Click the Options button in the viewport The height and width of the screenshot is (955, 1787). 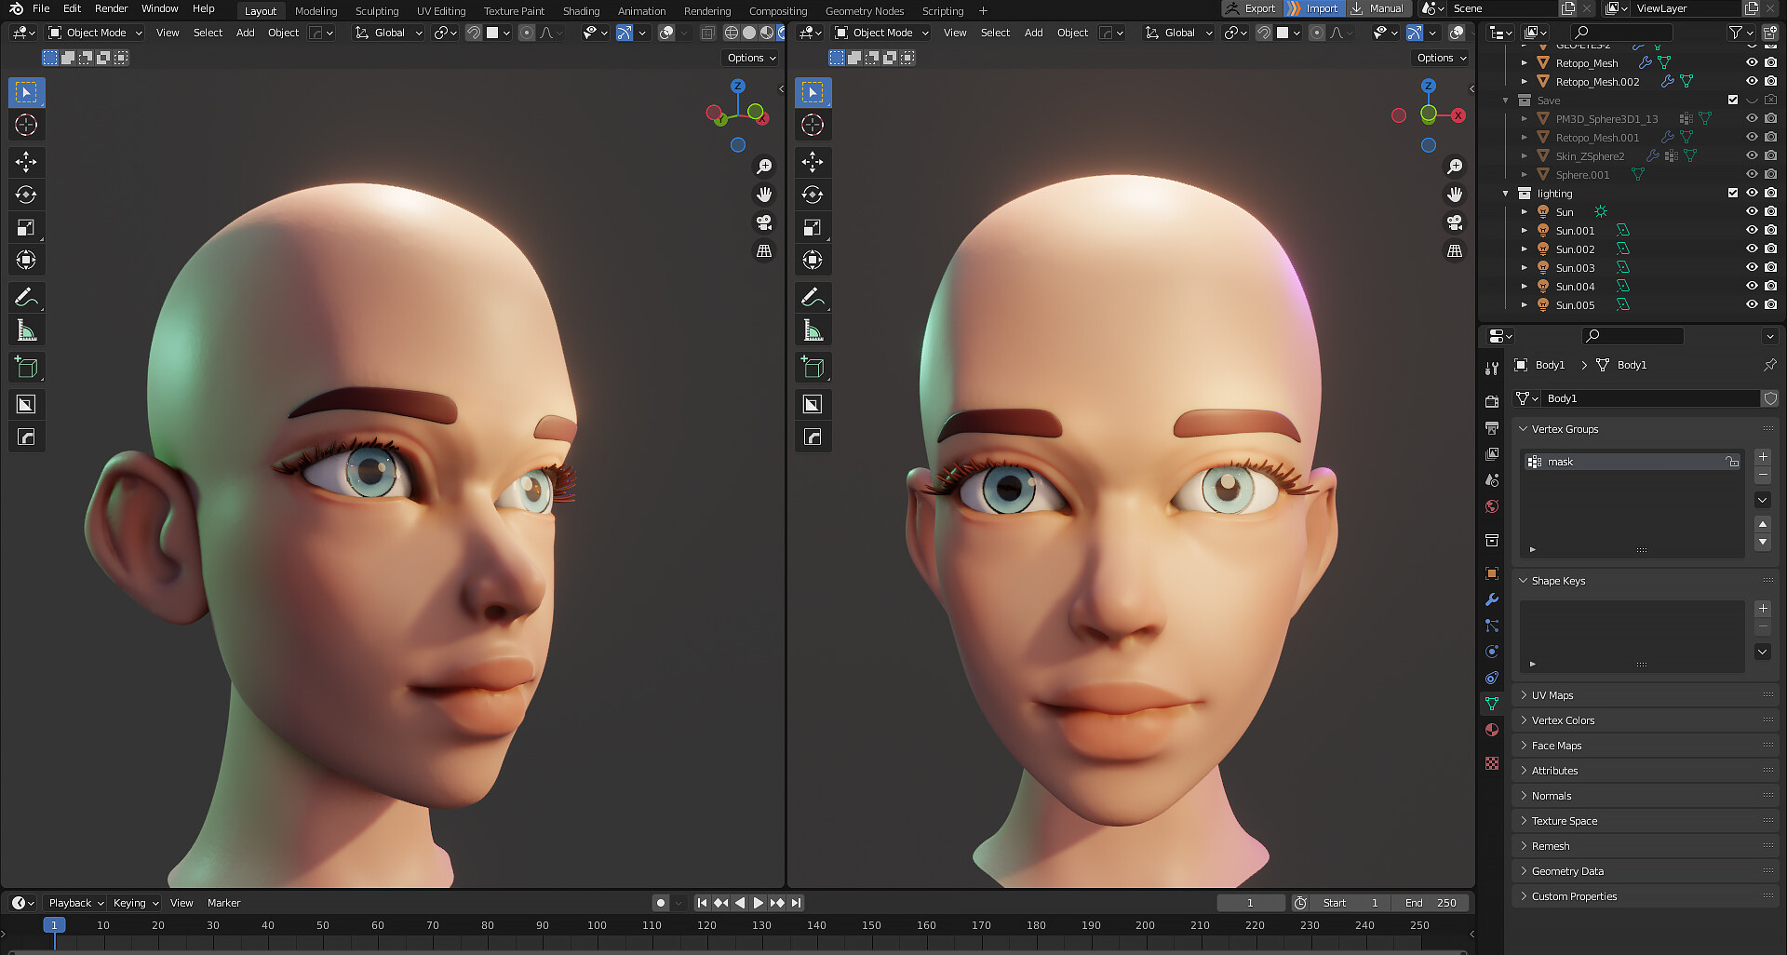click(749, 58)
